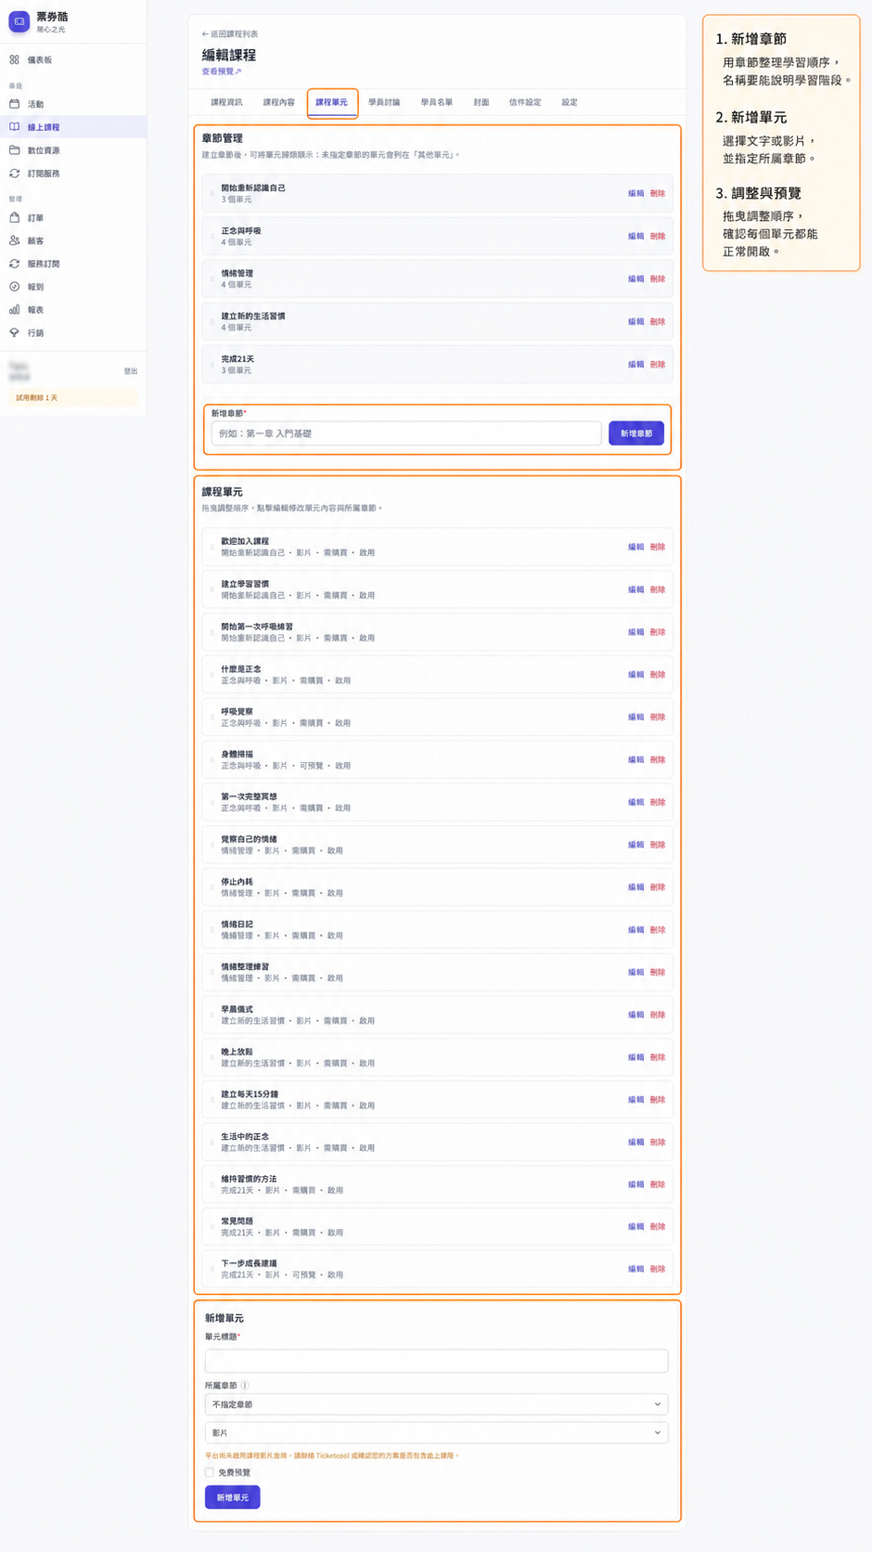The height and width of the screenshot is (1552, 872).
Task: Click unit title 建立每天15分鐘
Action: 250,1094
